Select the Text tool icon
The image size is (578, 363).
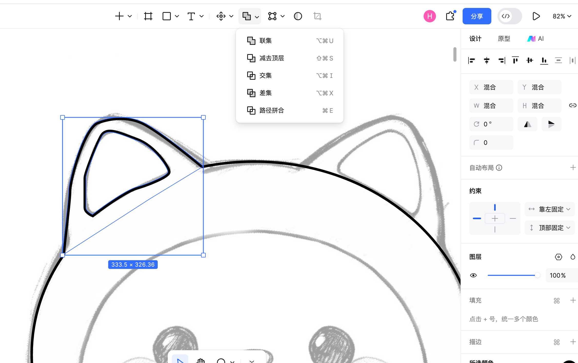pyautogui.click(x=191, y=16)
